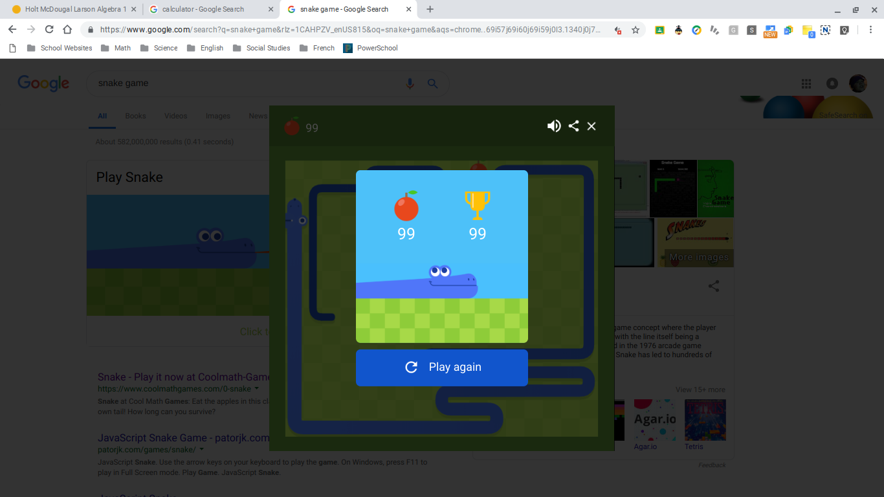This screenshot has width=884, height=497.
Task: Reload the current page
Action: pos(49,30)
